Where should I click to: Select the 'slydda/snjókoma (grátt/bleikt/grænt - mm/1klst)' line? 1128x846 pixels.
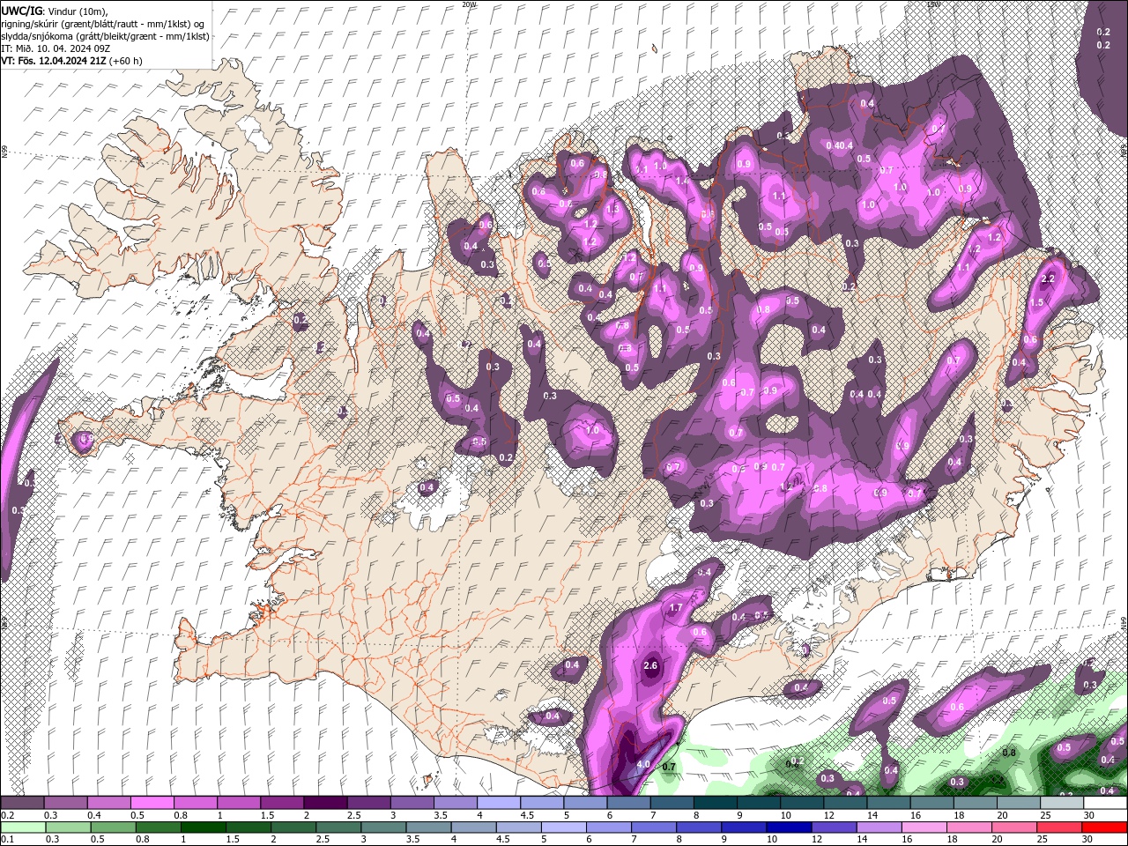(105, 35)
